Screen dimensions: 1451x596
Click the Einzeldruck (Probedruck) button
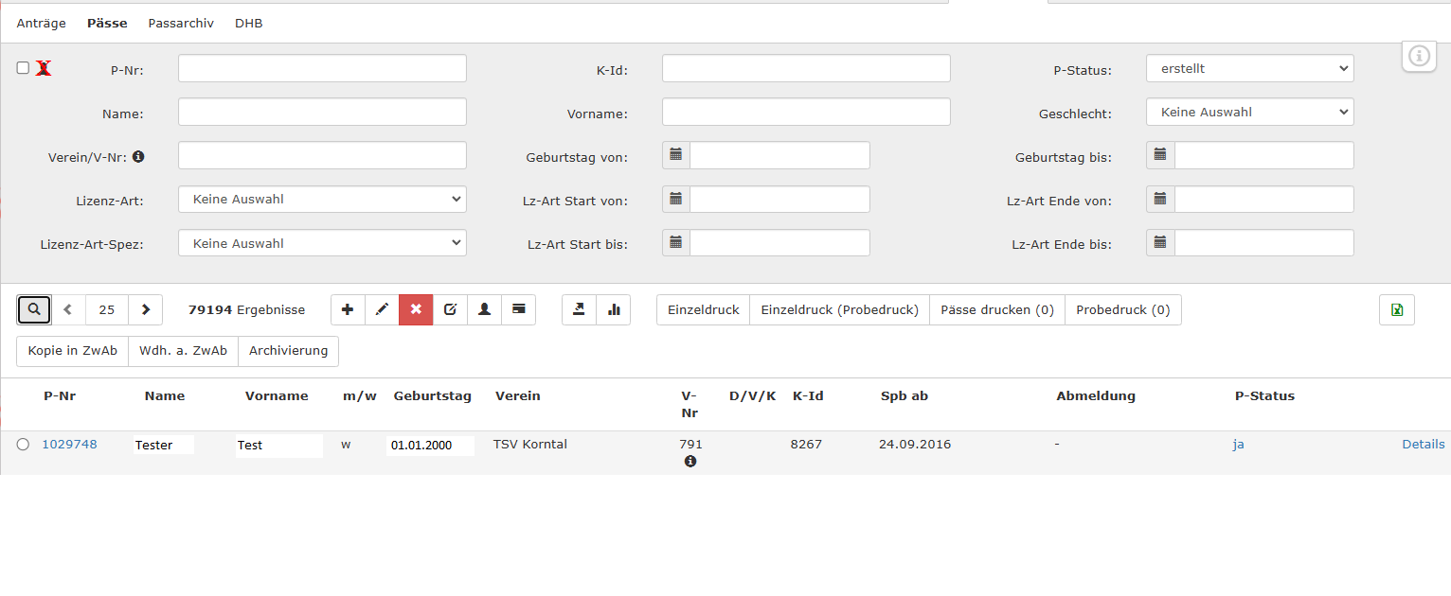pyautogui.click(x=839, y=309)
